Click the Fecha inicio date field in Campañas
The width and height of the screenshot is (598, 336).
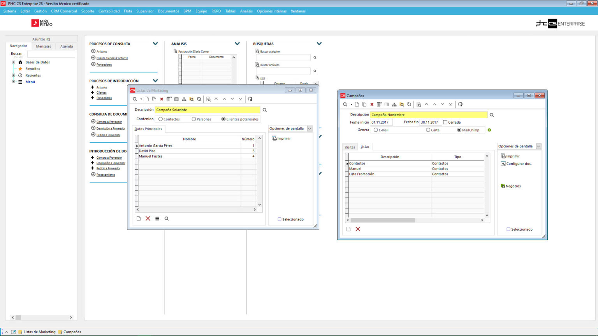pos(382,122)
